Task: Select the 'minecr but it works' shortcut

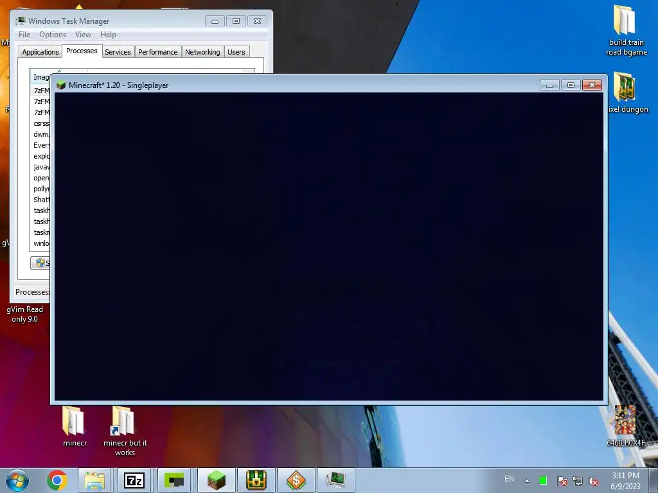Action: (125, 431)
